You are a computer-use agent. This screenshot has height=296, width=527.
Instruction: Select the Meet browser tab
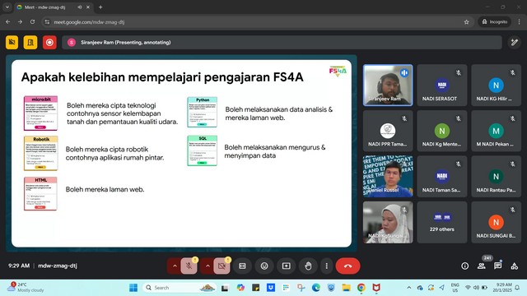50,7
